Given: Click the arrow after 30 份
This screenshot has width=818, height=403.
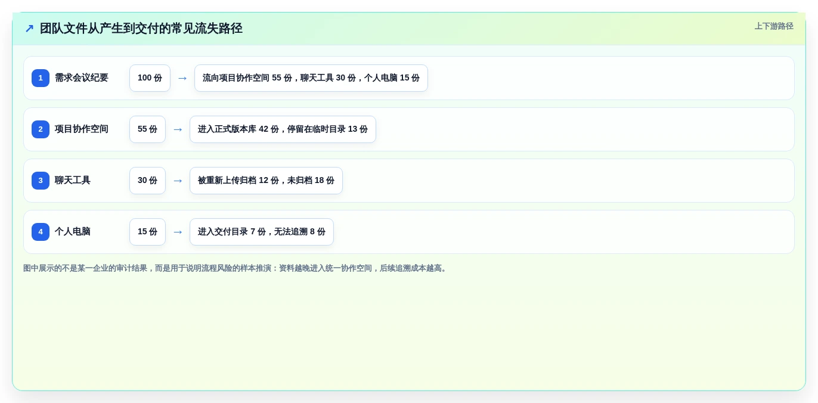Looking at the screenshot, I should point(178,181).
